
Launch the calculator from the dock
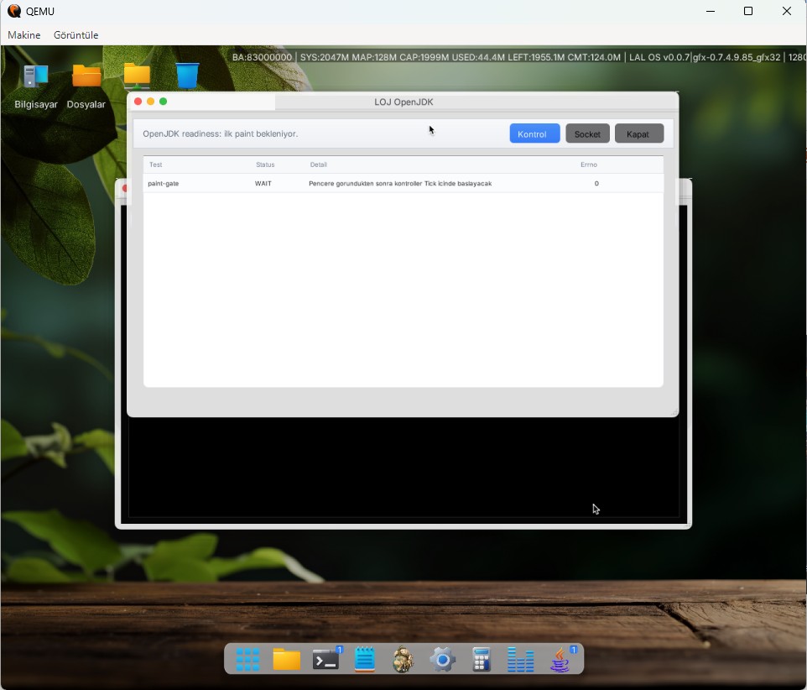(482, 659)
